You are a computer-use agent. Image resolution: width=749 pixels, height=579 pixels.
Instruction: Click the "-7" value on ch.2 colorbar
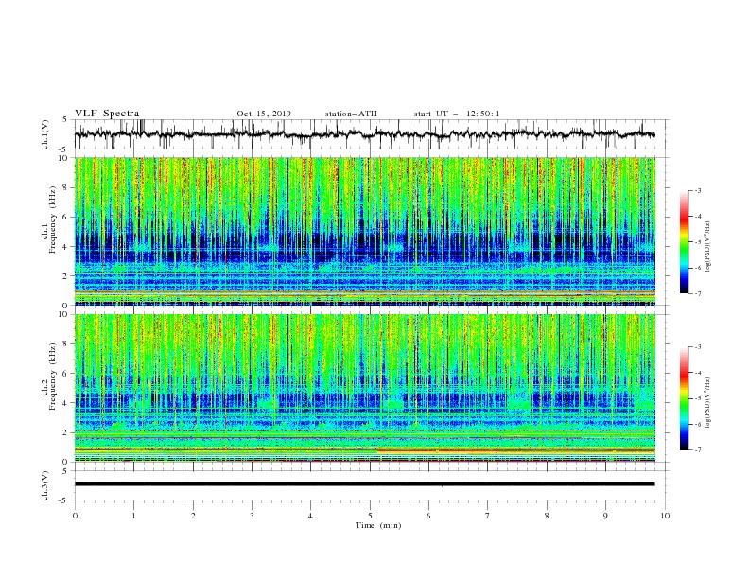(697, 449)
